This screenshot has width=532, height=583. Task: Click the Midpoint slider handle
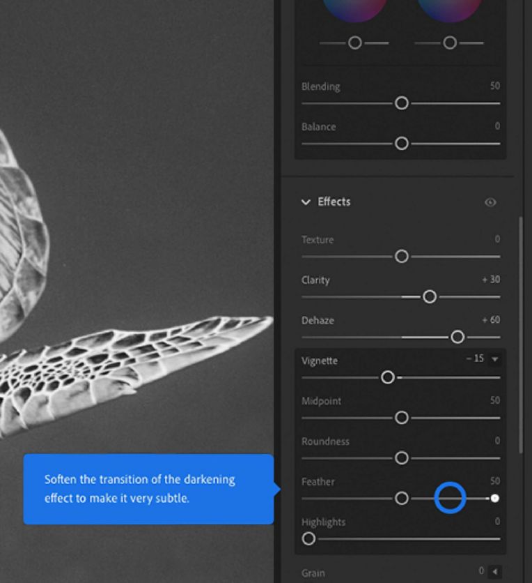click(x=401, y=418)
